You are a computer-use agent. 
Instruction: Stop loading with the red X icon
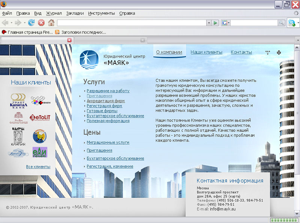pos(41,23)
